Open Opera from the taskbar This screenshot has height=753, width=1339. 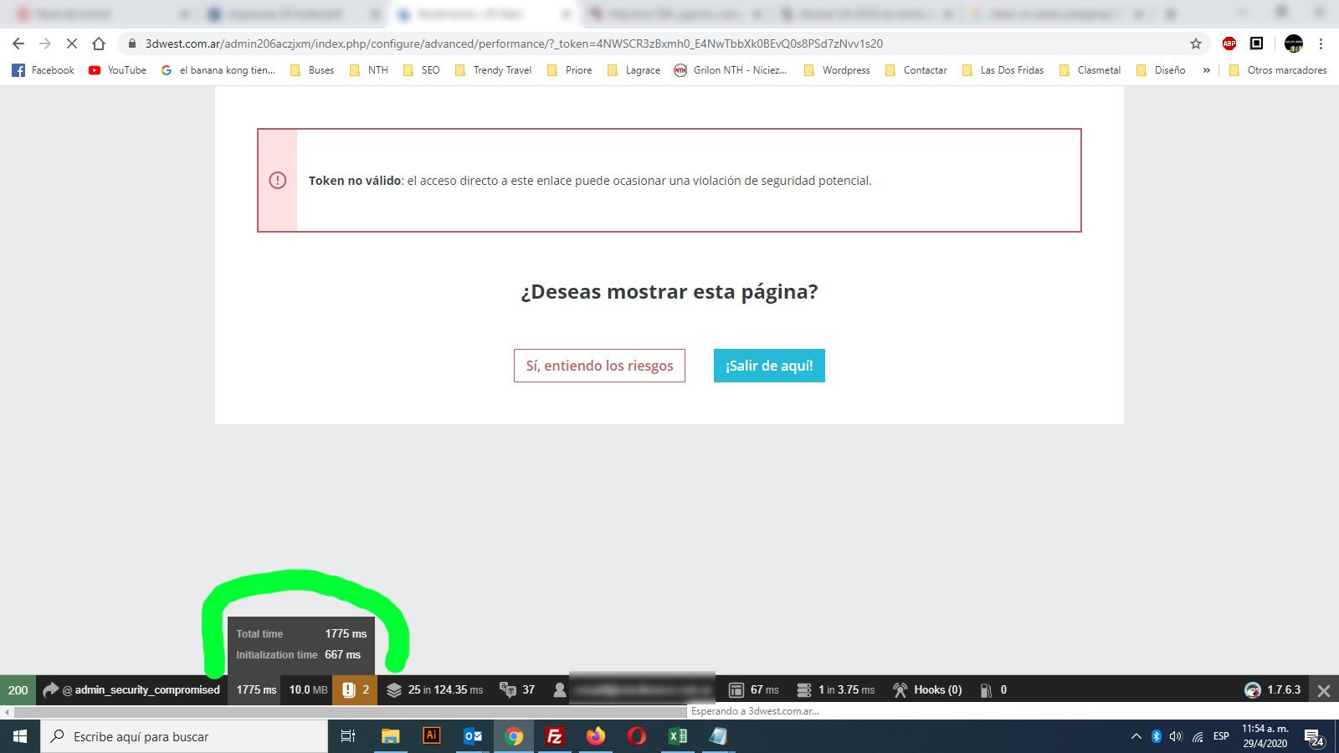(x=636, y=736)
